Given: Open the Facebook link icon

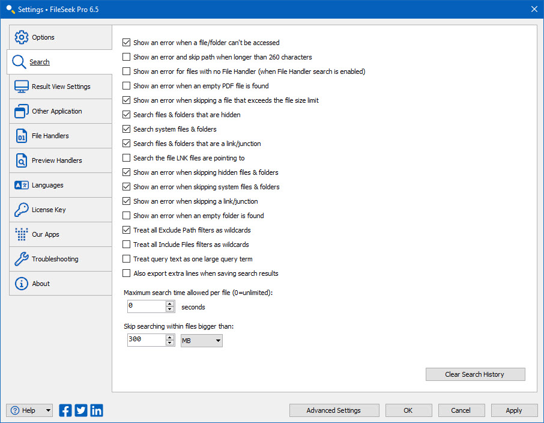Looking at the screenshot, I should 65,410.
